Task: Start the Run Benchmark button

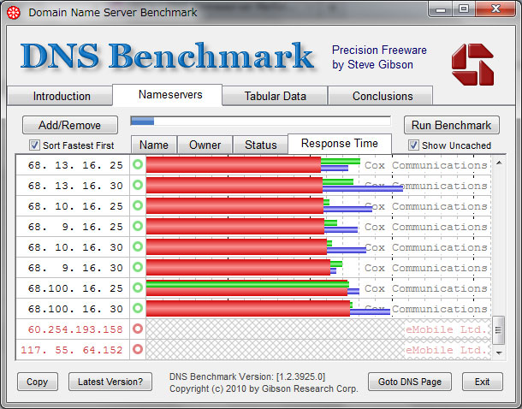Action: tap(452, 125)
